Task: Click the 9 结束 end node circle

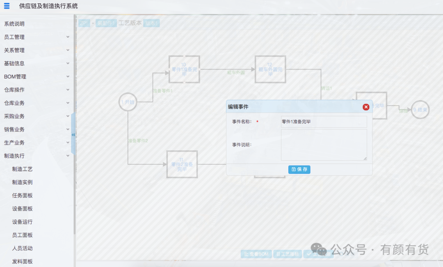Action: 420,109
